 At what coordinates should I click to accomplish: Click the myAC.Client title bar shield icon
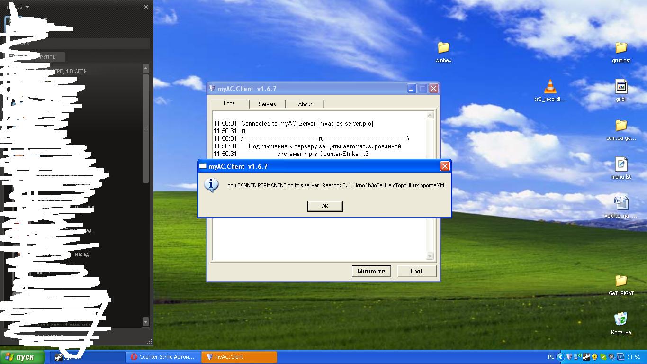pos(212,89)
